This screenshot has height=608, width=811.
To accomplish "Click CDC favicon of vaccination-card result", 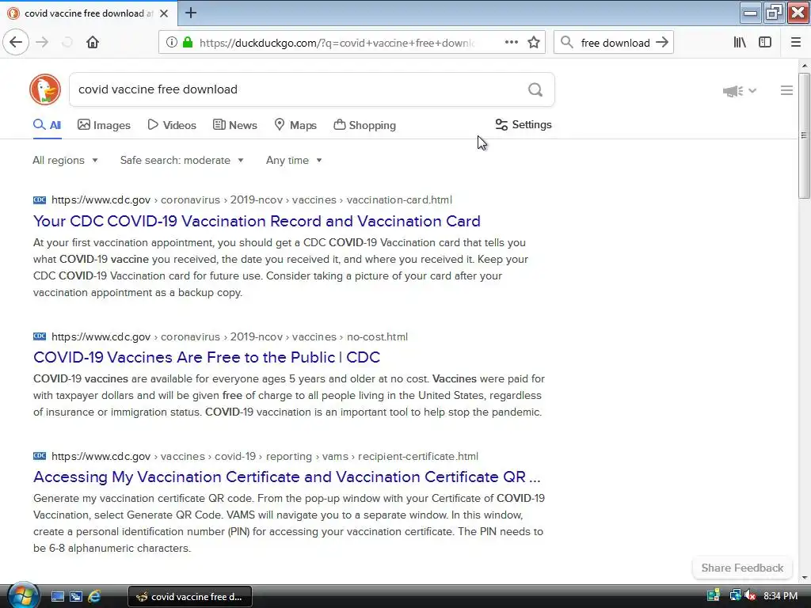I will (x=40, y=200).
